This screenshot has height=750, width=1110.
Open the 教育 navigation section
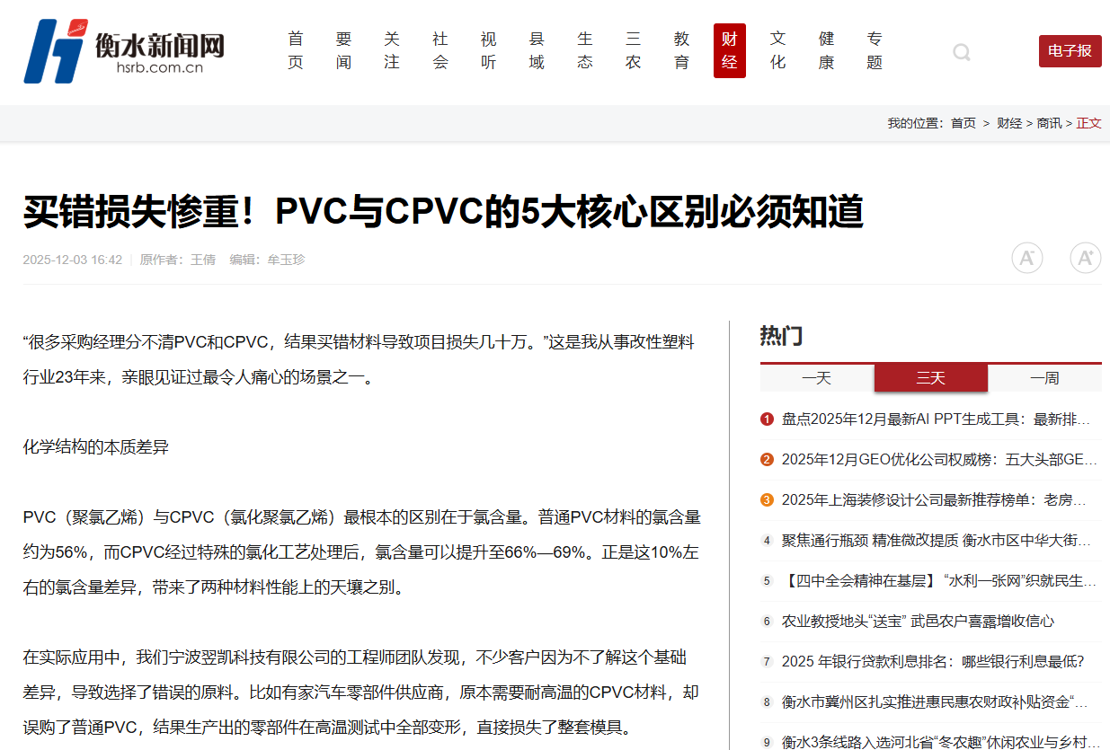(x=680, y=51)
